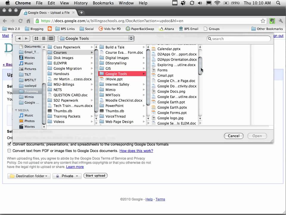Switch file dialog to icon view
Viewport: 286px width, 215px height.
point(36,39)
